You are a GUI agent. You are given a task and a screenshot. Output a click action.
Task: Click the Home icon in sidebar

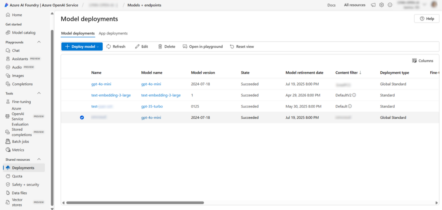pyautogui.click(x=8, y=15)
